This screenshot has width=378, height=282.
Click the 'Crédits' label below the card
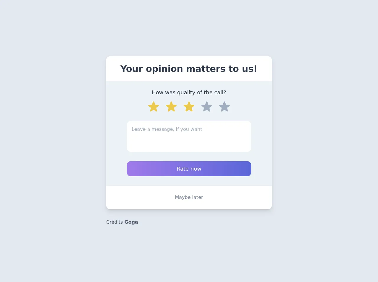(x=115, y=222)
